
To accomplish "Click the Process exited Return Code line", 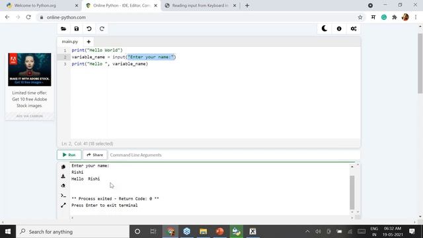I will pos(115,198).
